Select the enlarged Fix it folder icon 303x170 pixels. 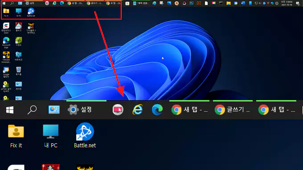coord(16,137)
